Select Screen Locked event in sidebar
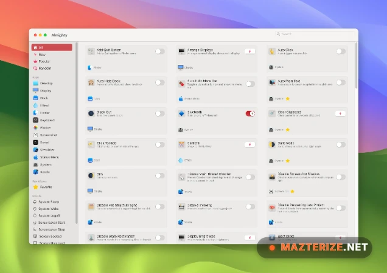The height and width of the screenshot is (273, 387). pos(52,237)
